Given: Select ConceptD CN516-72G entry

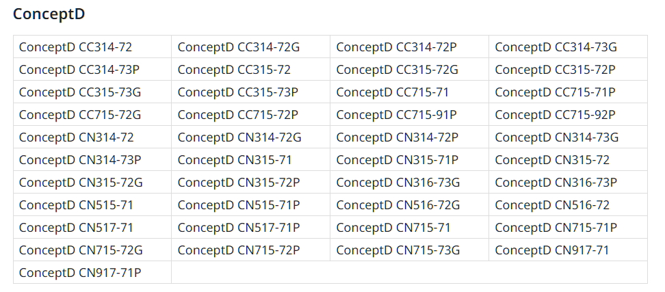Looking at the screenshot, I should point(409,204).
